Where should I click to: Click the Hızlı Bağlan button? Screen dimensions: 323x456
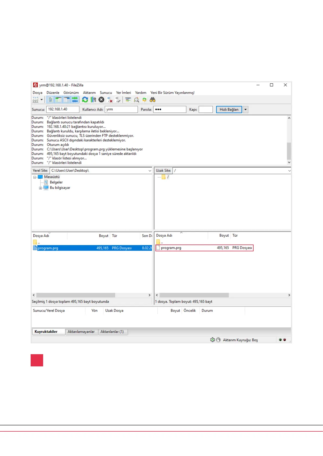point(229,109)
